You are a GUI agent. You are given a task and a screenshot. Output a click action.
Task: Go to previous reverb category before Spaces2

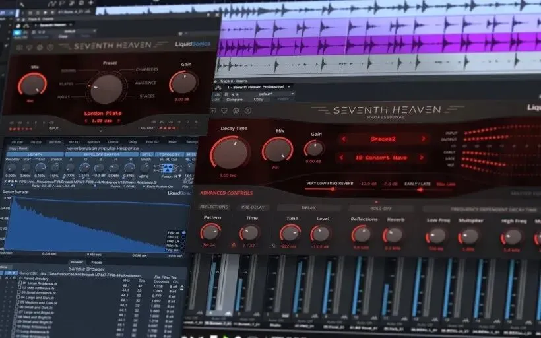(x=343, y=139)
